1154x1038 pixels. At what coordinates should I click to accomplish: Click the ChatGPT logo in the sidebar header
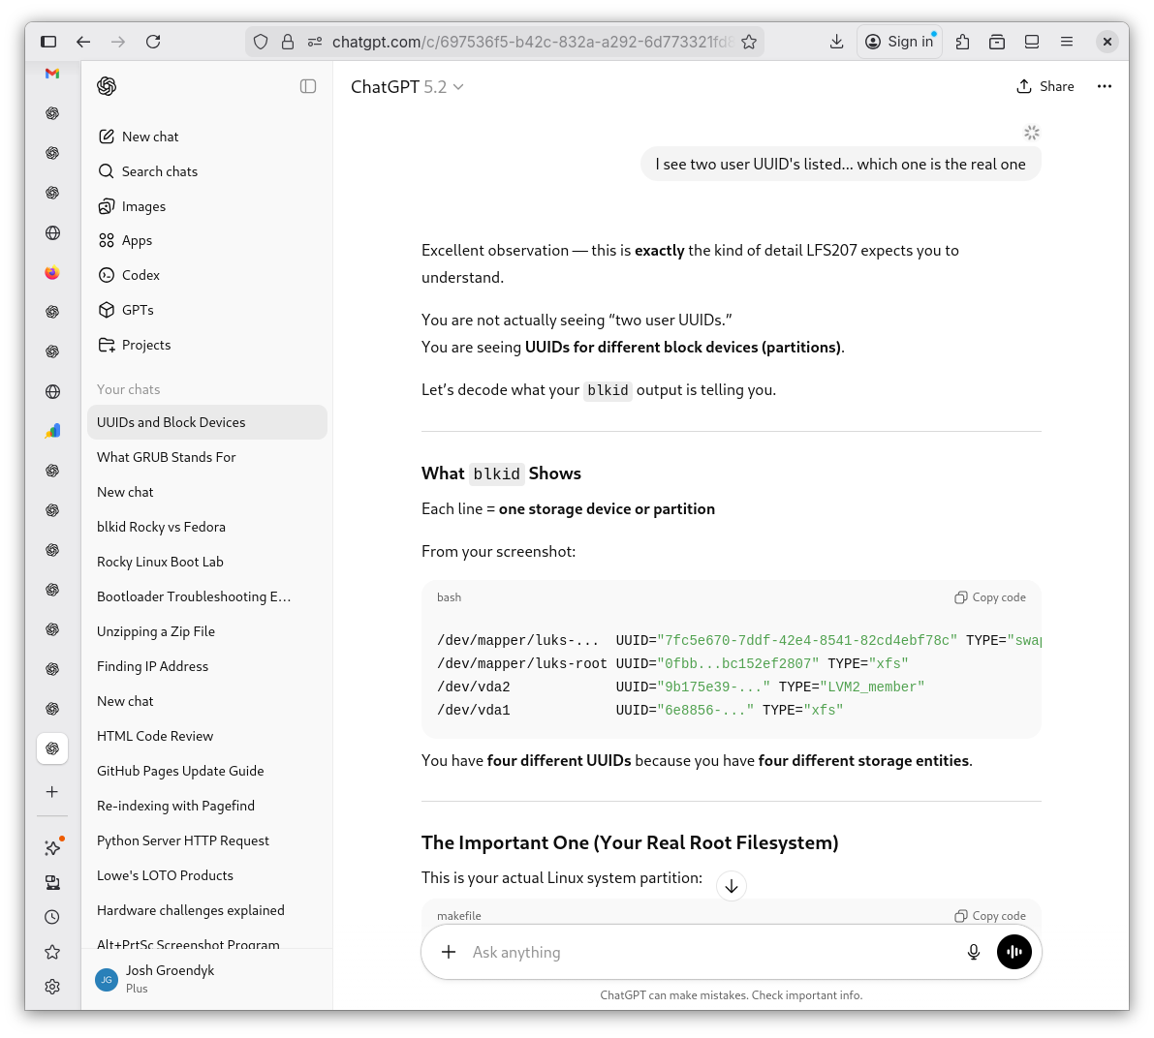click(107, 86)
